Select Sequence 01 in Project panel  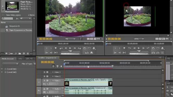point(14,26)
